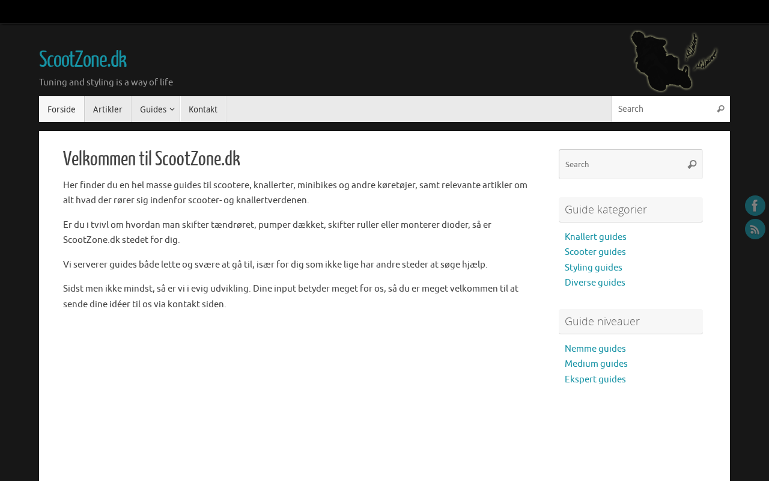The width and height of the screenshot is (769, 481).
Task: Click the sidebar search magnifier icon
Action: [x=692, y=164]
